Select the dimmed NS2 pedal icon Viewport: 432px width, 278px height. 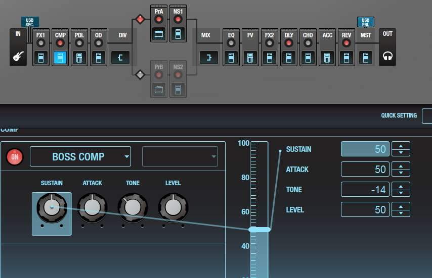click(178, 89)
